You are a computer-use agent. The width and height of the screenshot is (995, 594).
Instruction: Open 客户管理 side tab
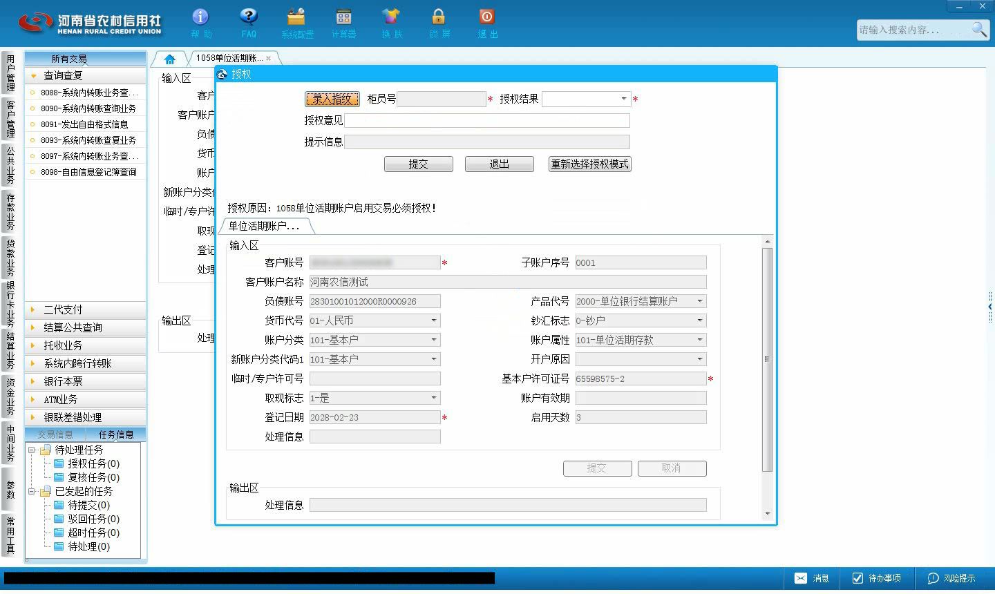pyautogui.click(x=10, y=119)
